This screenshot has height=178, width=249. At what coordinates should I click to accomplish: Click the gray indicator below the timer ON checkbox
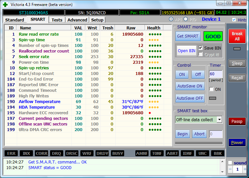pyautogui.click(x=212, y=98)
